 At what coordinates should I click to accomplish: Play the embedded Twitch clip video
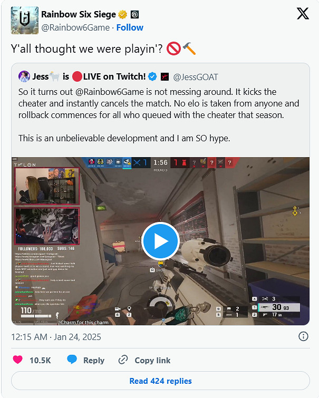point(160,241)
